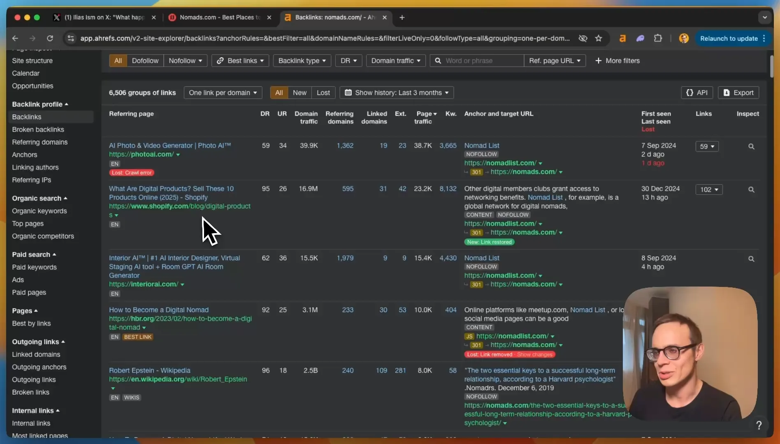Open the Robert Epstein - Wikipedia link
The width and height of the screenshot is (780, 444).
click(x=149, y=370)
